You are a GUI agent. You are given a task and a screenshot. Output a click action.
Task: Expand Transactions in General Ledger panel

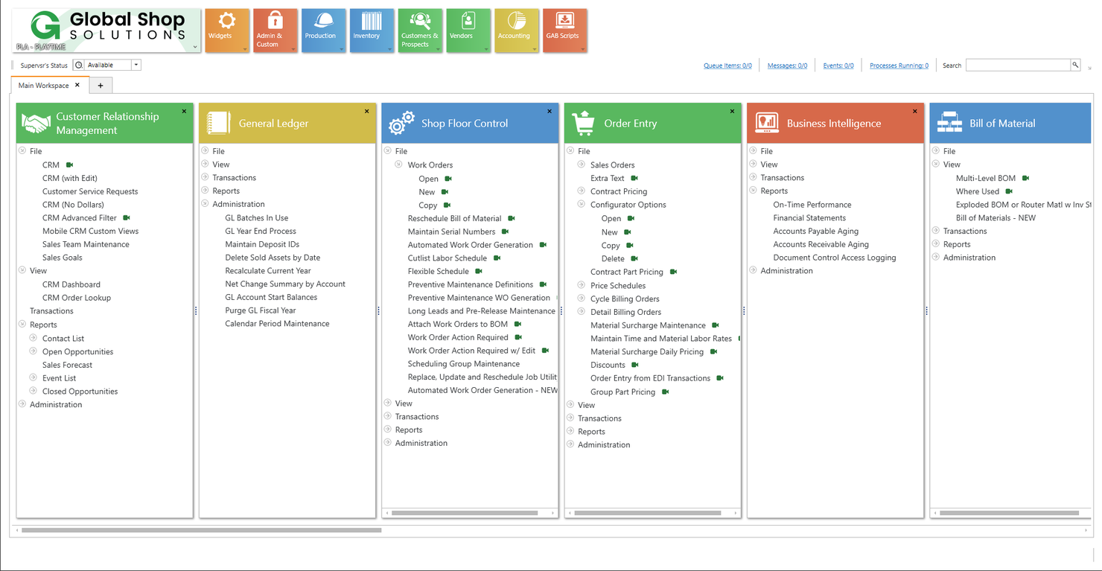click(205, 177)
